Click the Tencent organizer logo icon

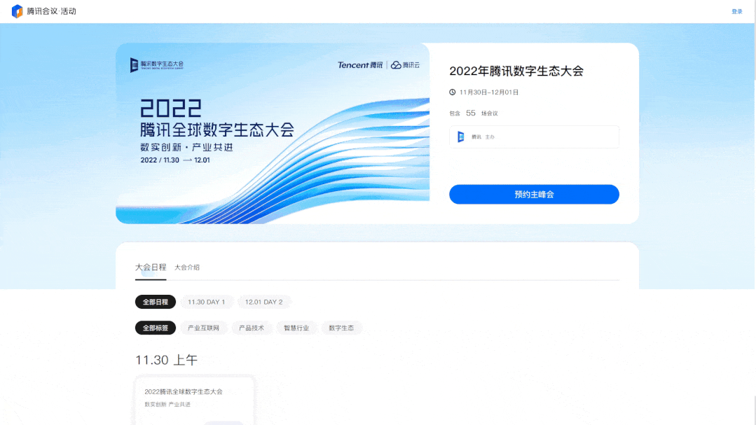[461, 137]
